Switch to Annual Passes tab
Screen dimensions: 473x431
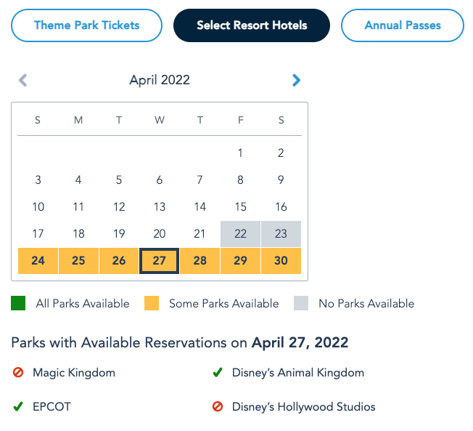[x=403, y=25]
